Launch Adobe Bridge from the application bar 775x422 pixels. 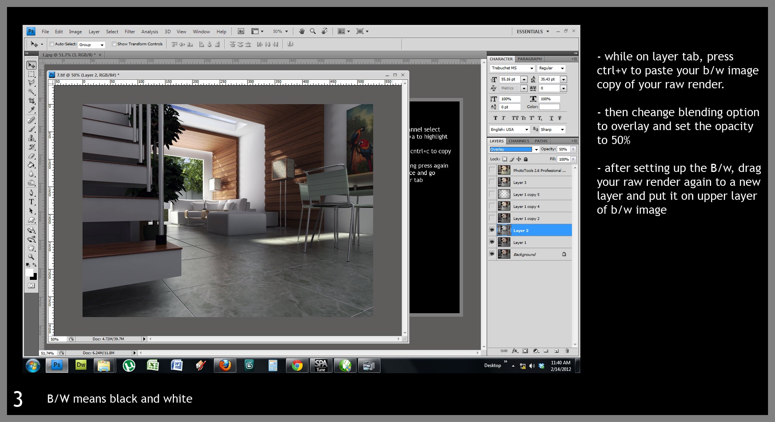pos(241,31)
